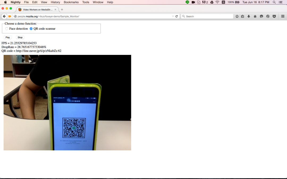Open the Window menu

pyautogui.click(x=98, y=2)
